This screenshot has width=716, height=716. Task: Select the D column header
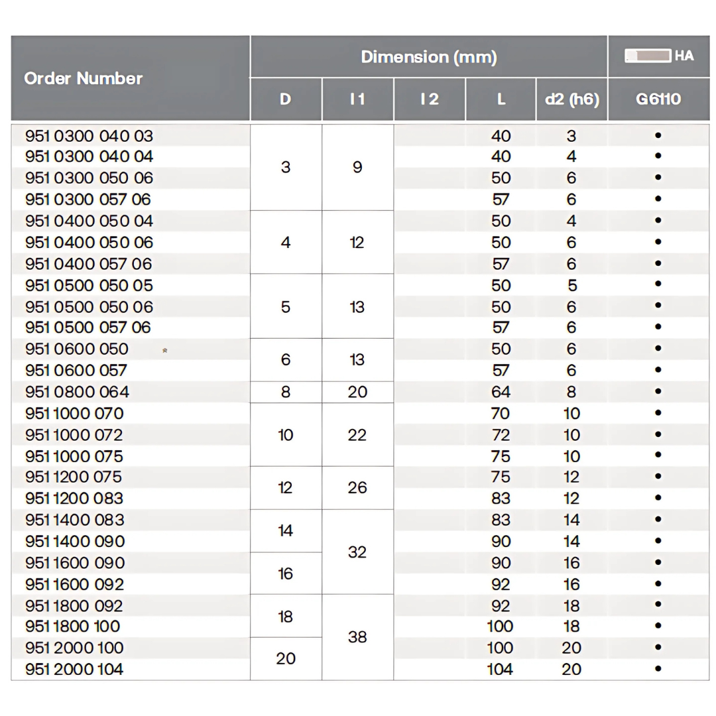(286, 99)
